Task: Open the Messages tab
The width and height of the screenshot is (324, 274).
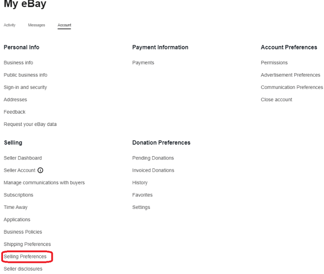Action: 36,26
